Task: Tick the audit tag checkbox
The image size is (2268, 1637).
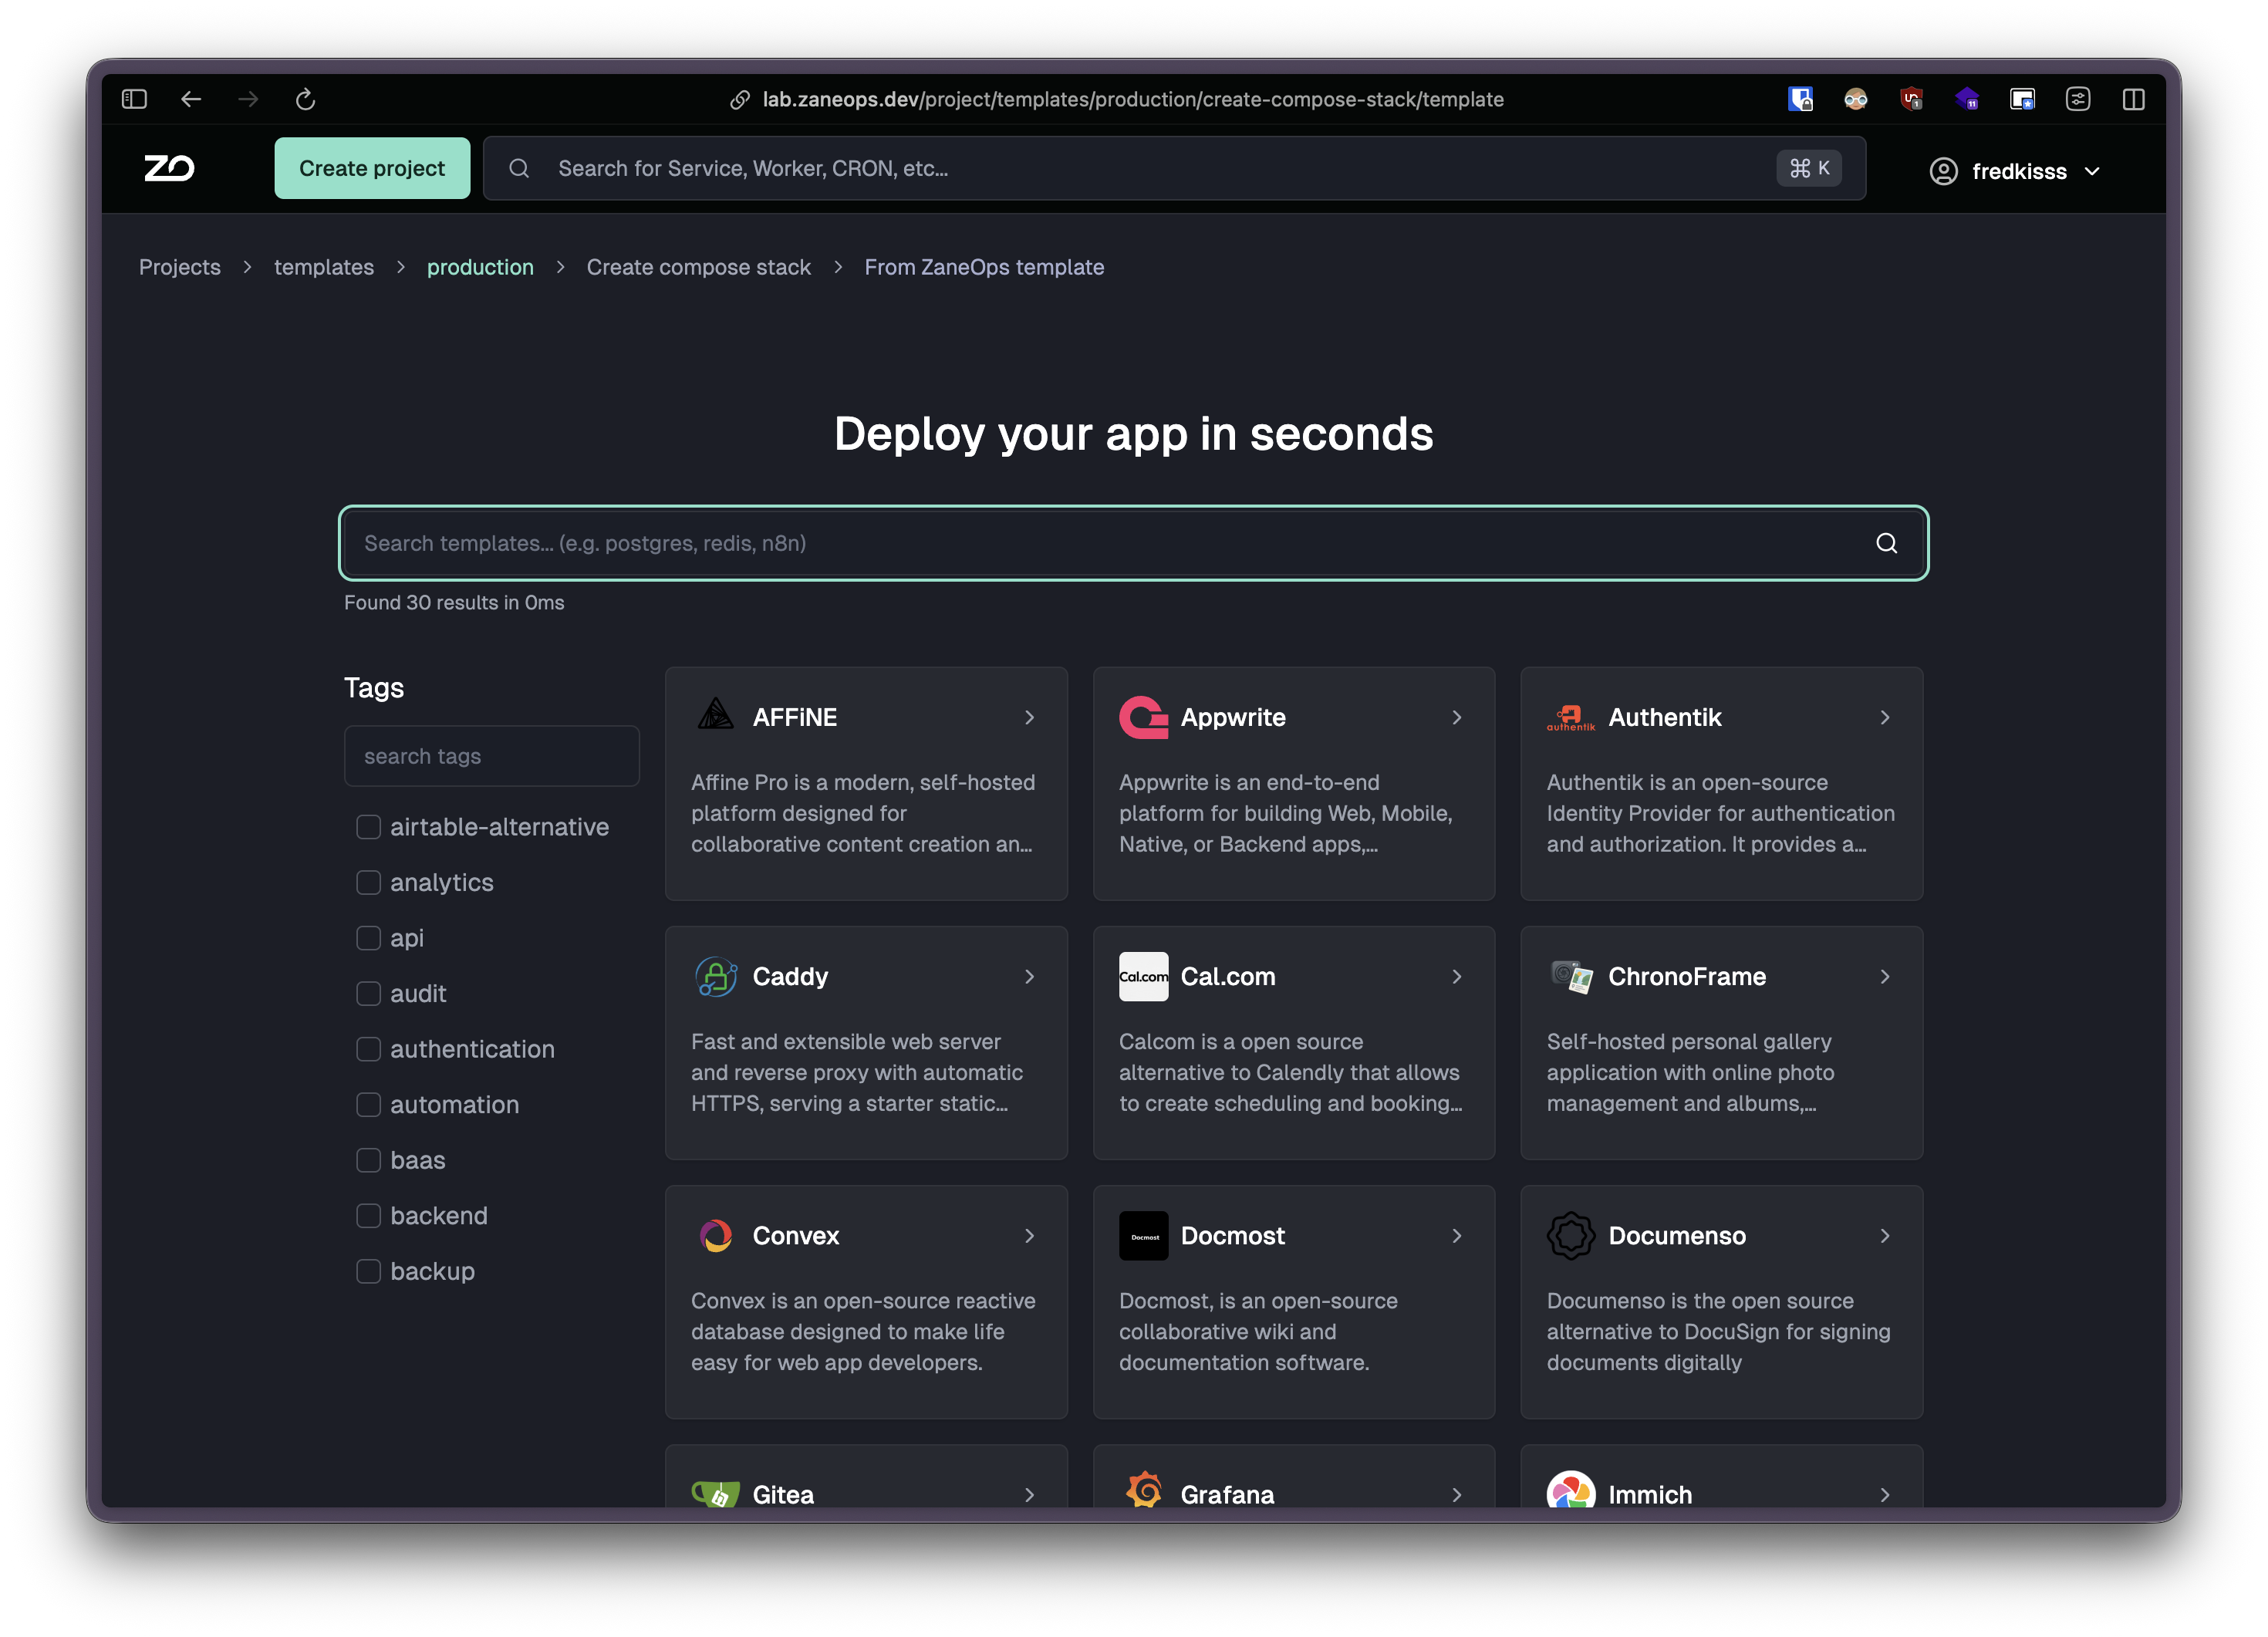Action: (369, 993)
